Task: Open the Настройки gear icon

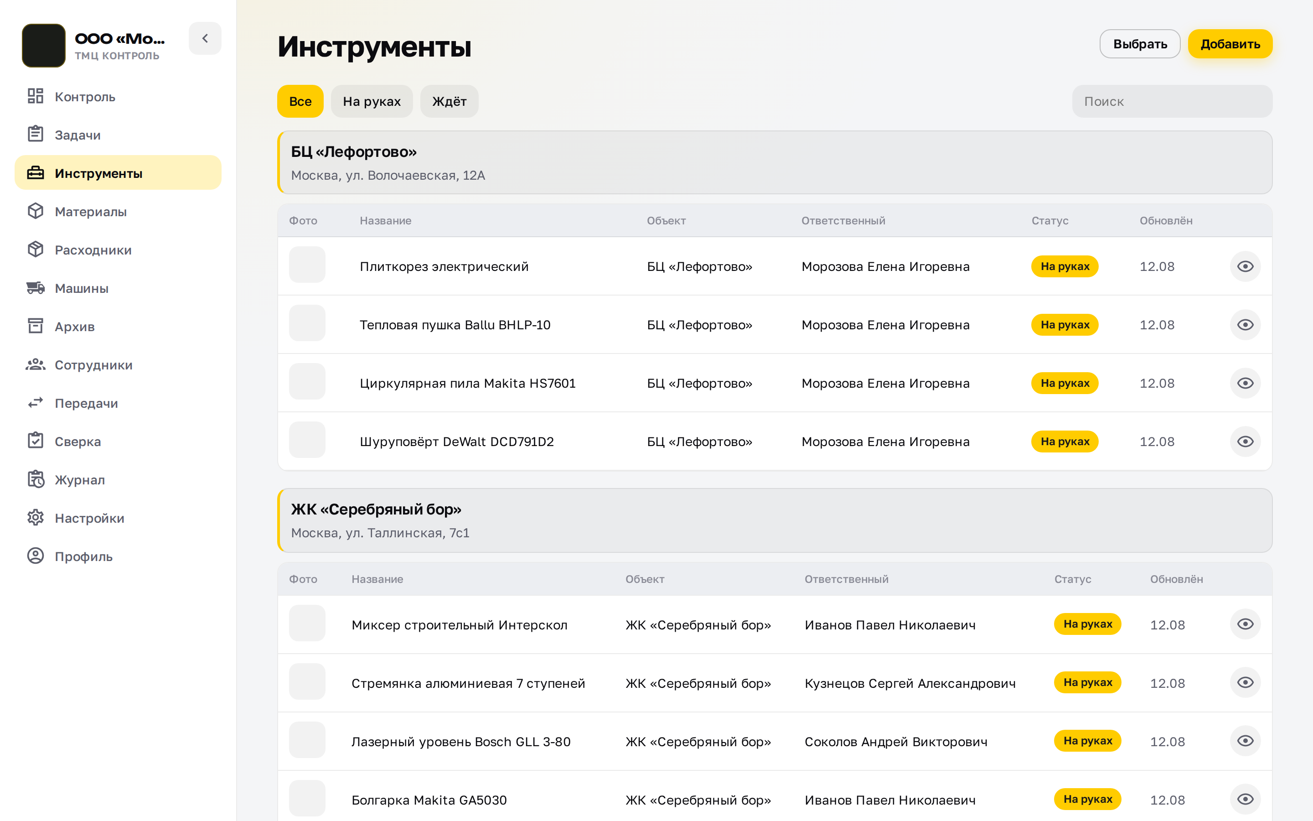Action: point(35,518)
